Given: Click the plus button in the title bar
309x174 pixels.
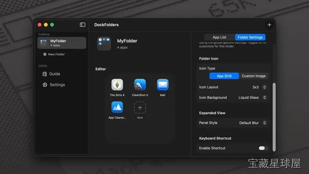Looking at the screenshot, I should tap(269, 25).
